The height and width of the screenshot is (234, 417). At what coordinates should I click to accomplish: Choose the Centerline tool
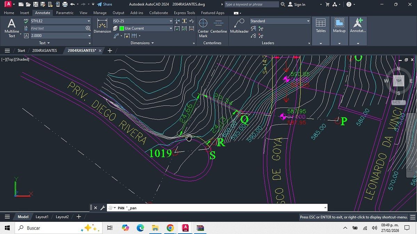point(218,27)
